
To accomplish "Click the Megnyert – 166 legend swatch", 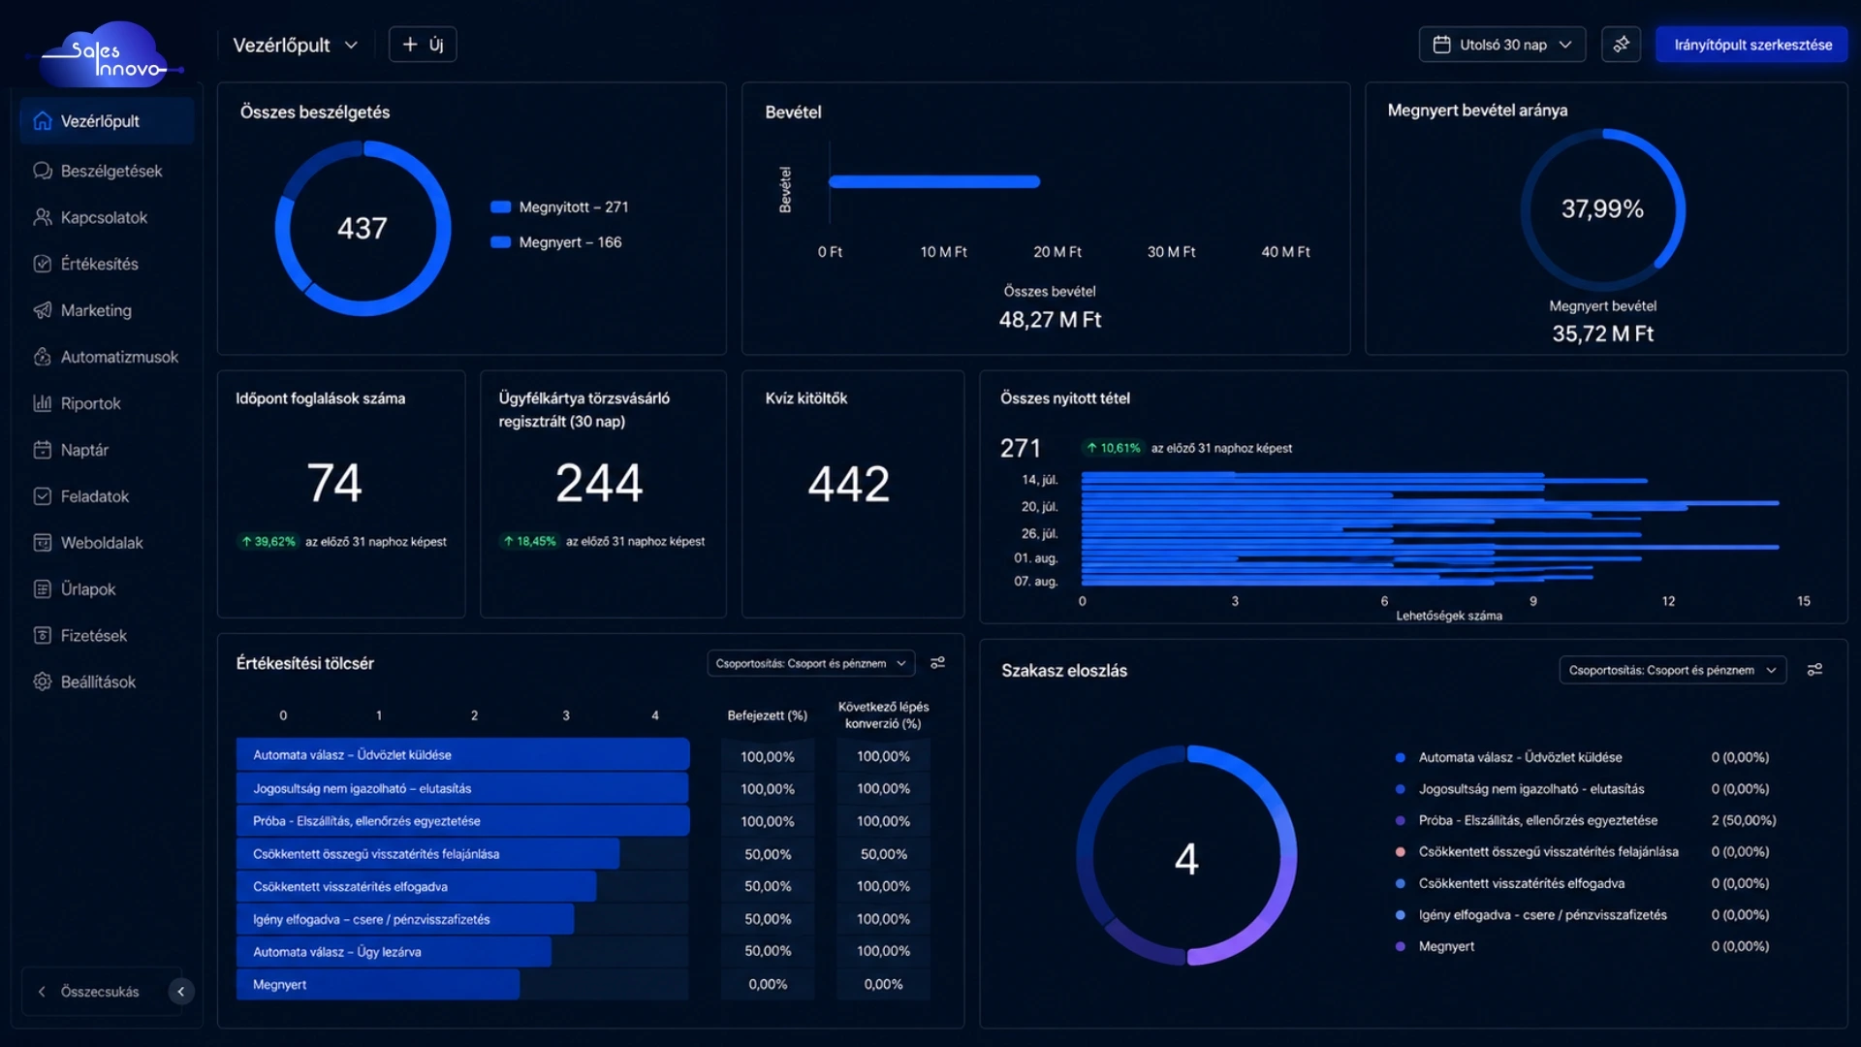I will [500, 242].
